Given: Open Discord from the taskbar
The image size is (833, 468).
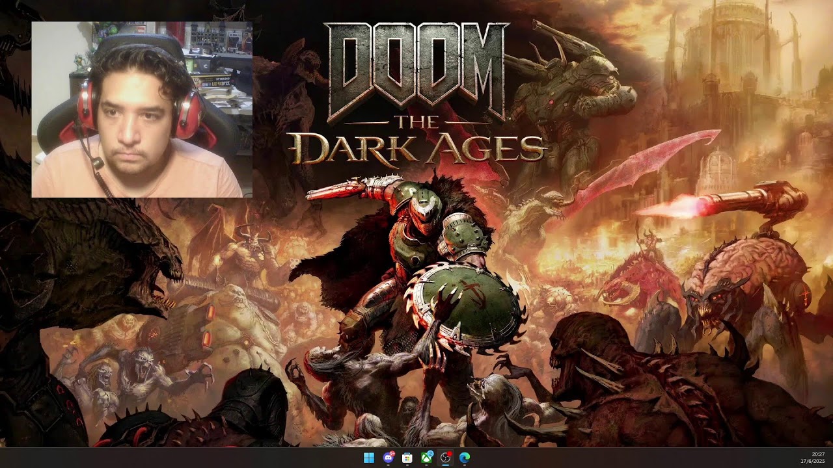Looking at the screenshot, I should tap(389, 458).
